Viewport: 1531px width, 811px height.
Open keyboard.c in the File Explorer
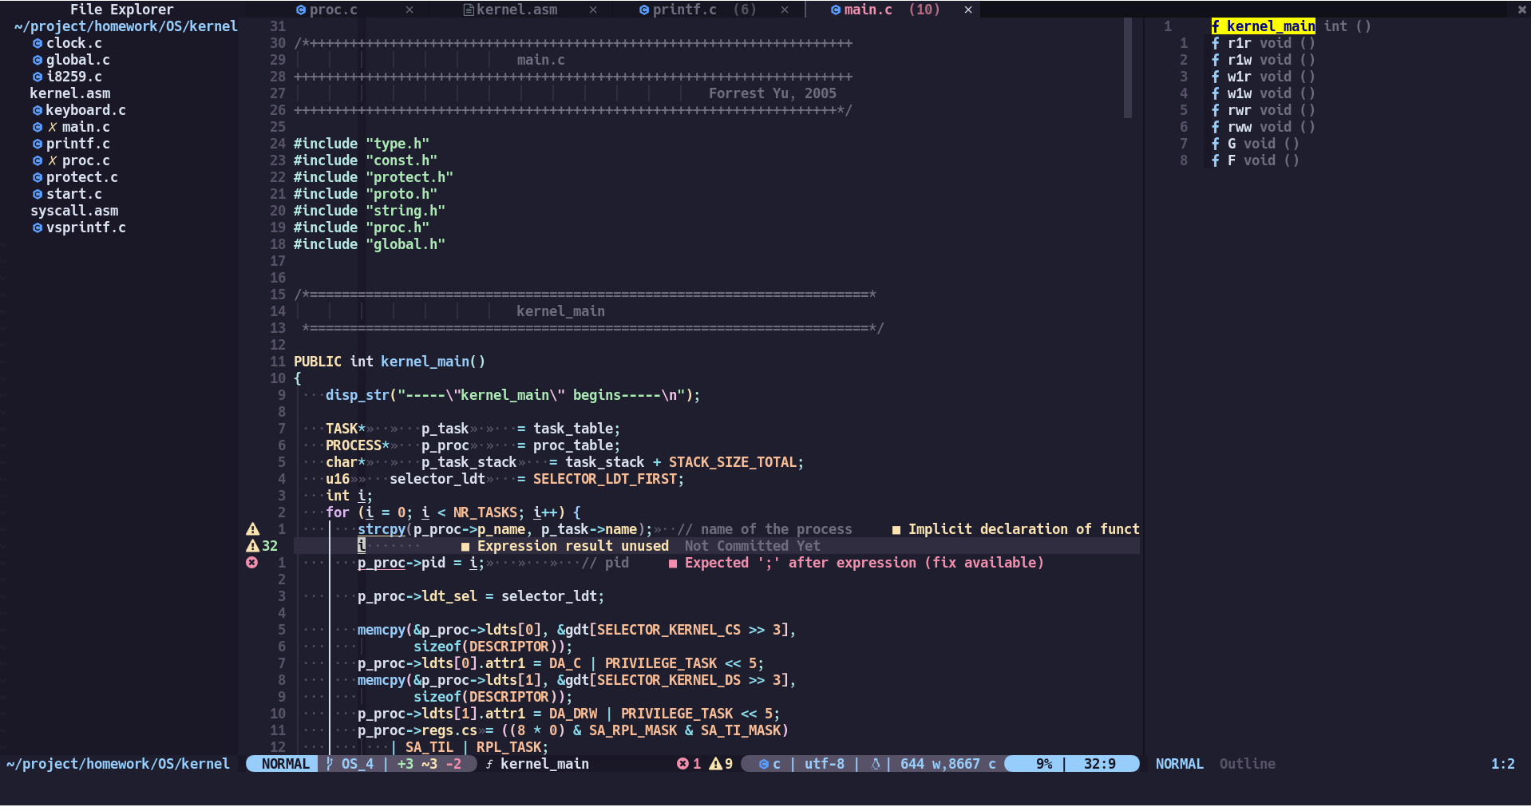point(85,110)
